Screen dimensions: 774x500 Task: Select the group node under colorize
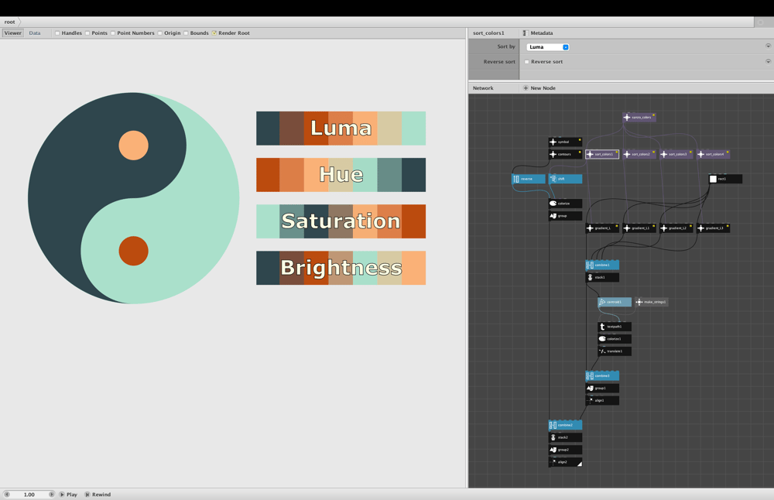click(x=565, y=216)
